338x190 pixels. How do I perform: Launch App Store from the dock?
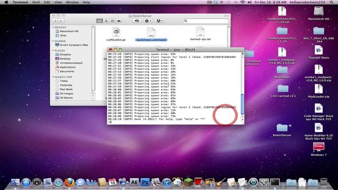point(26,182)
